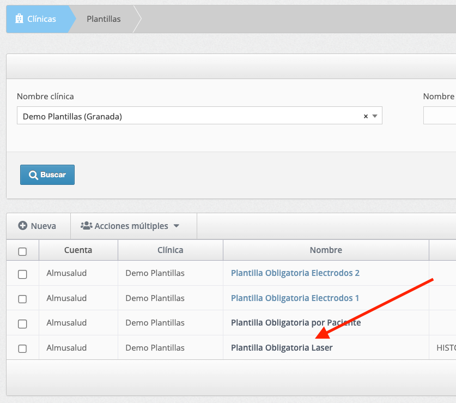Screen dimensions: 456x403
Task: Check the Plantilla Obligatoria por Paciente row checkbox
Action: tap(22, 324)
